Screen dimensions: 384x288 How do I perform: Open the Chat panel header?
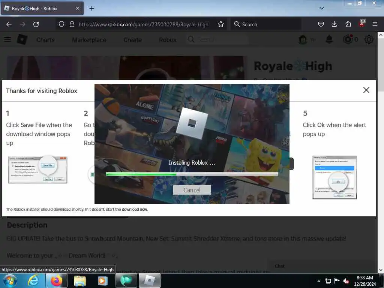tap(322, 266)
